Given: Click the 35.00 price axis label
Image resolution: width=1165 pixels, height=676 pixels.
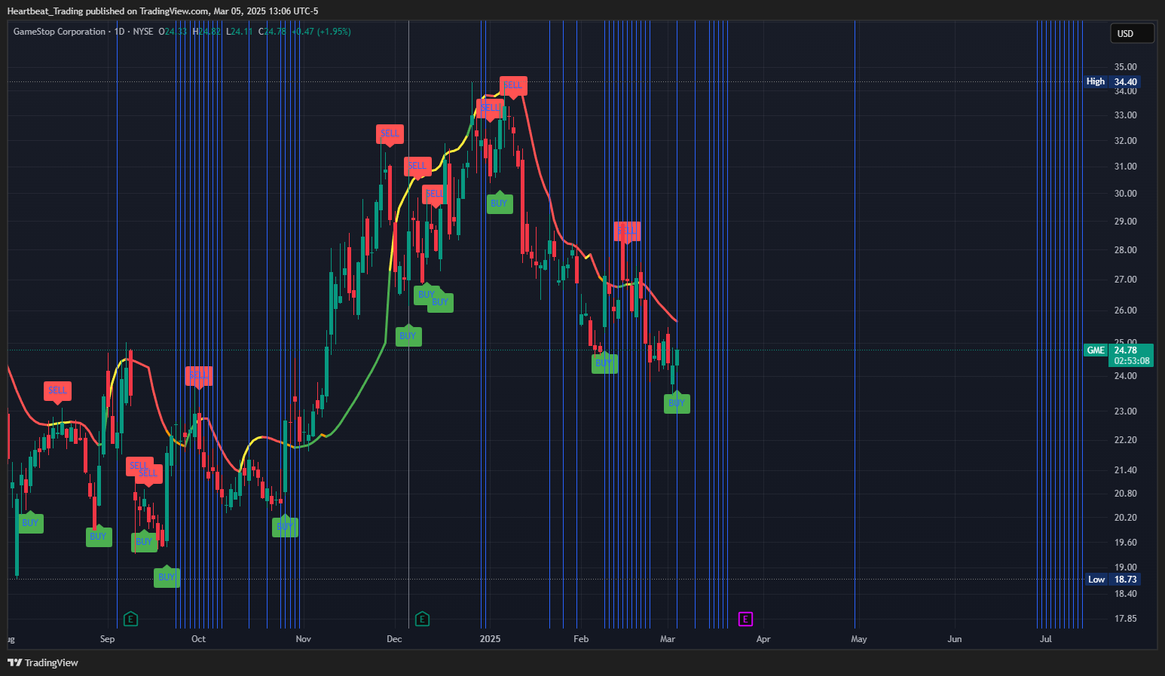Looking at the screenshot, I should (1126, 67).
